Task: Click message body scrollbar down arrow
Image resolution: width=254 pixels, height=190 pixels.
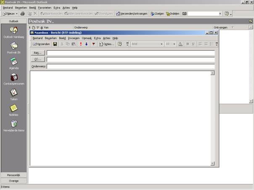Action: click(212, 164)
